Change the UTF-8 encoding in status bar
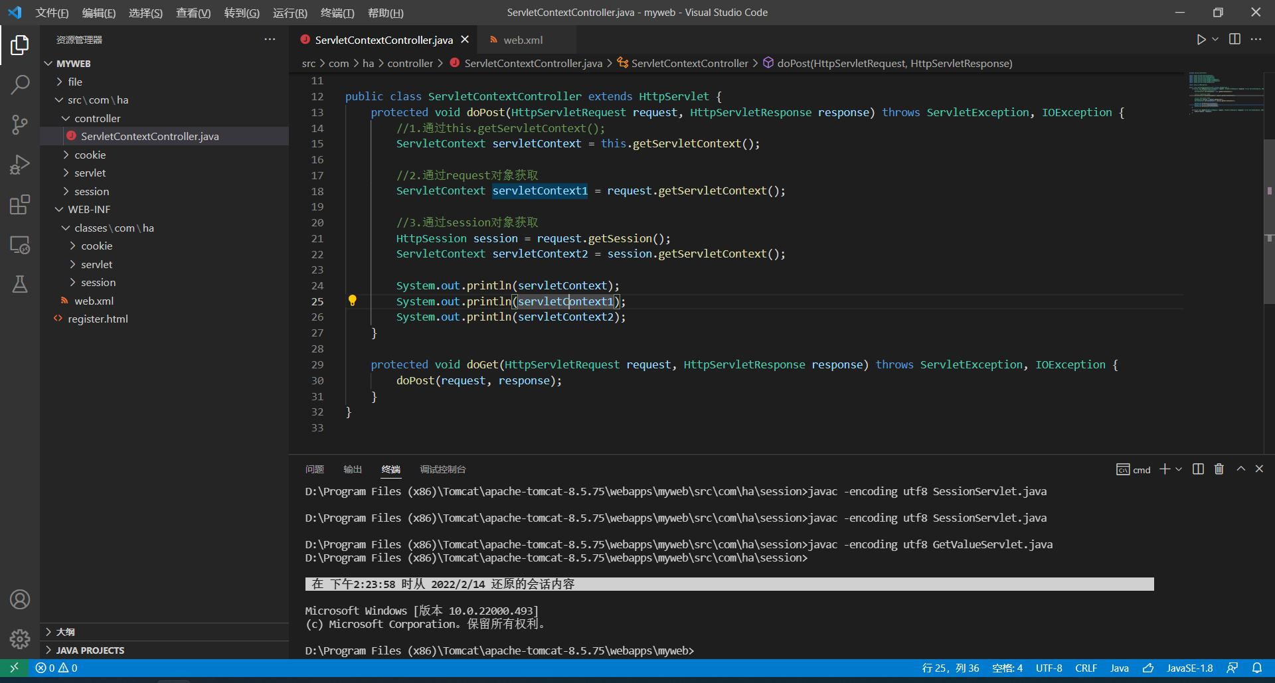Viewport: 1275px width, 683px height. tap(1049, 668)
